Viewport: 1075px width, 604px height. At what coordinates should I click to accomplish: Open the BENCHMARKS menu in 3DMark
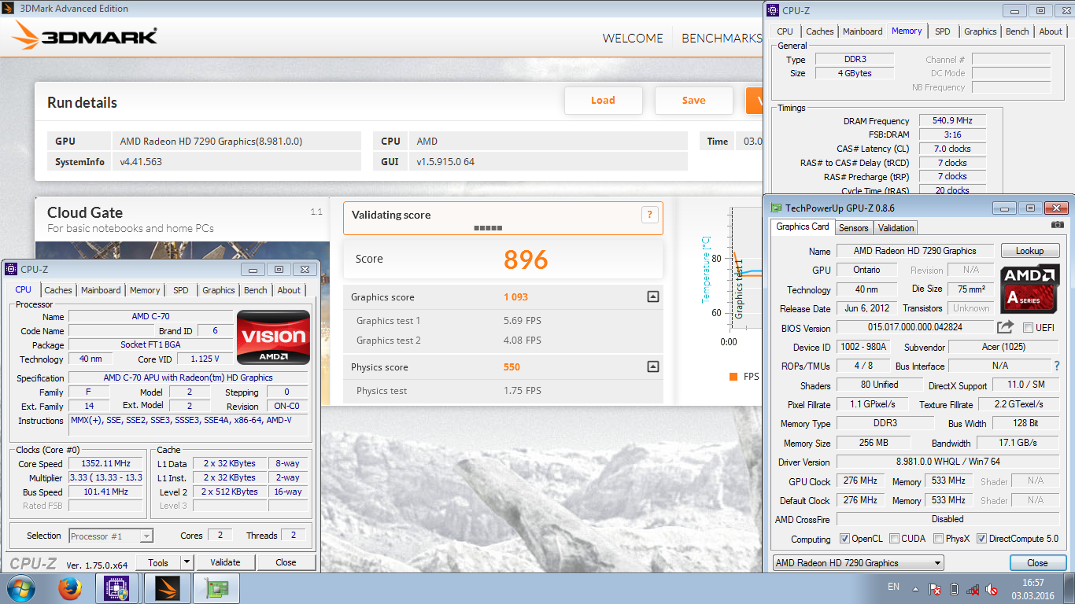(x=722, y=38)
